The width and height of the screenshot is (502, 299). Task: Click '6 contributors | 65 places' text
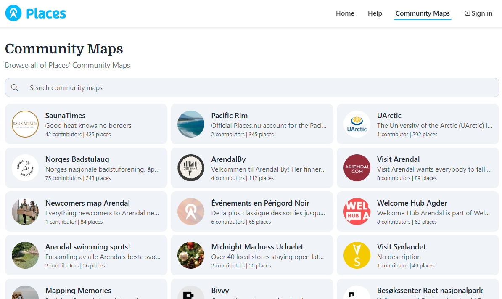point(241,222)
